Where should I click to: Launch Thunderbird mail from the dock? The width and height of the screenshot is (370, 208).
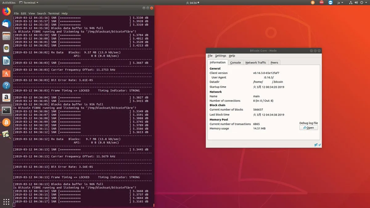click(x=6, y=24)
